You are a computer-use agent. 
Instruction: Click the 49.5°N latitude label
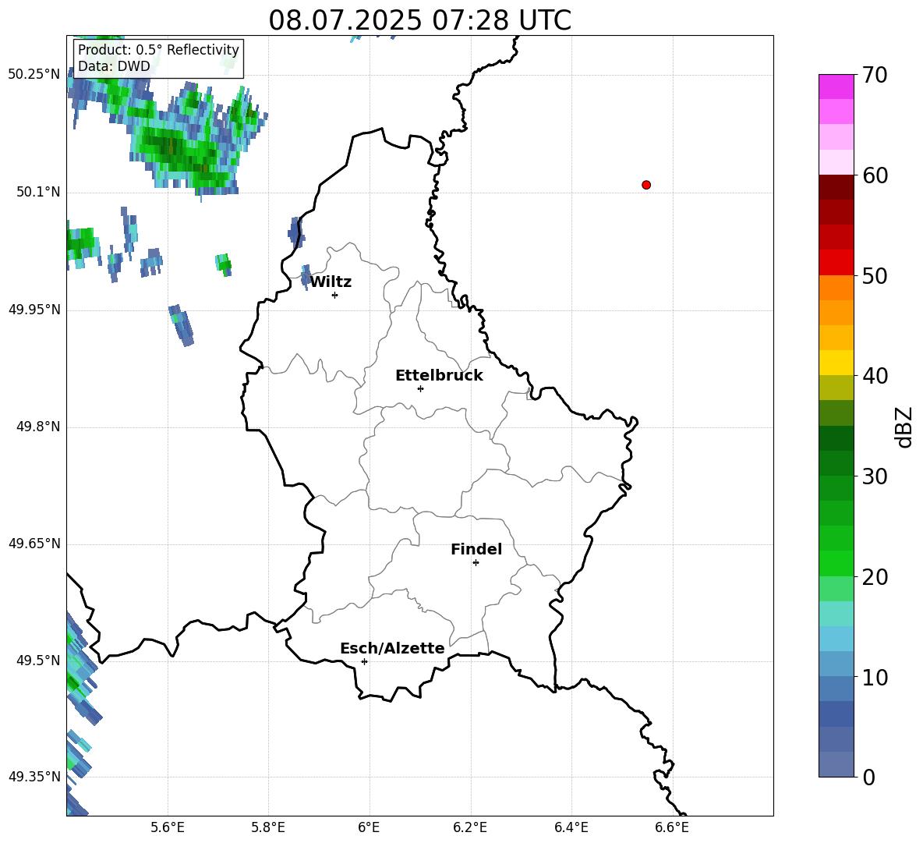coord(37,660)
